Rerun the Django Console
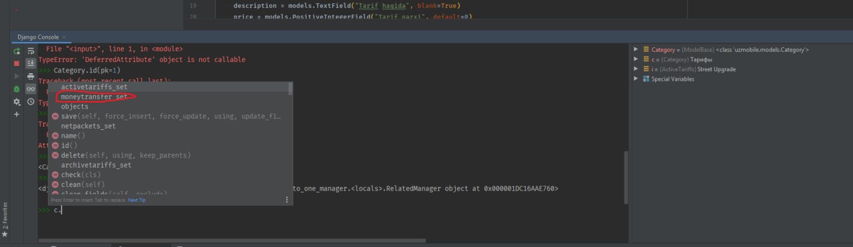The image size is (853, 247). [x=17, y=51]
